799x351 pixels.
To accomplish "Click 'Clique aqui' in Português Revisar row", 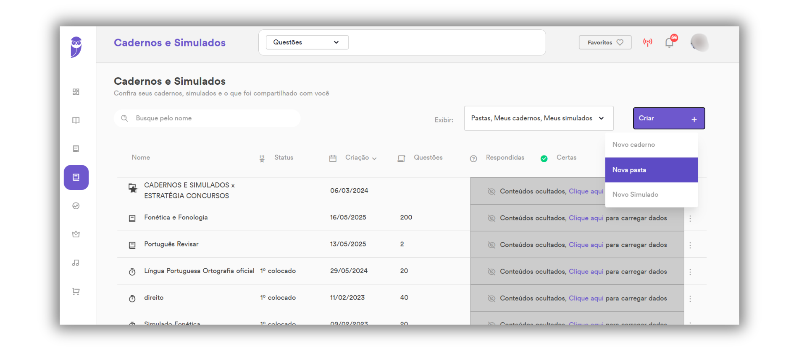I will click(x=586, y=245).
